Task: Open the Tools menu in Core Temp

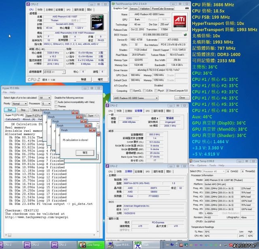Action: pyautogui.click(x=212, y=165)
